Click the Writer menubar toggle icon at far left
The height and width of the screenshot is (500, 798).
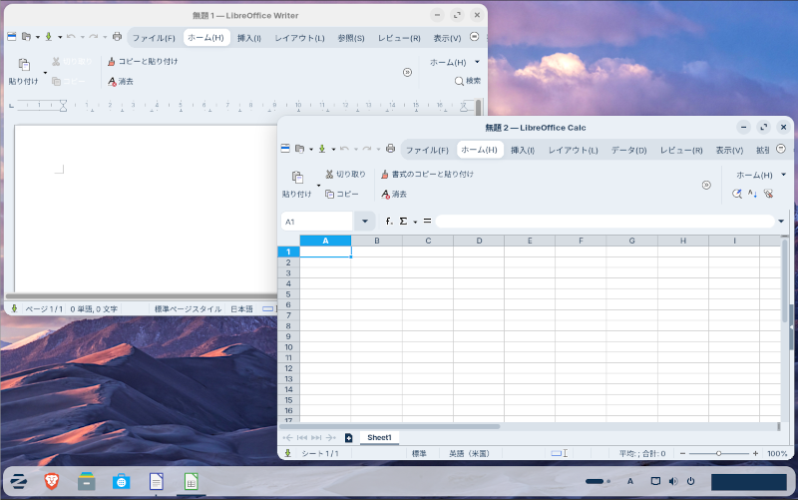point(12,36)
